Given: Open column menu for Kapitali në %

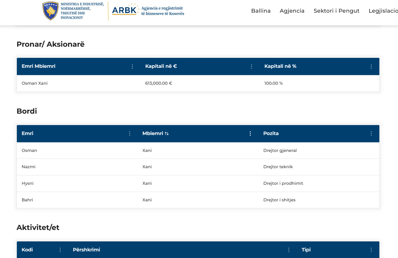Looking at the screenshot, I should pyautogui.click(x=371, y=67).
